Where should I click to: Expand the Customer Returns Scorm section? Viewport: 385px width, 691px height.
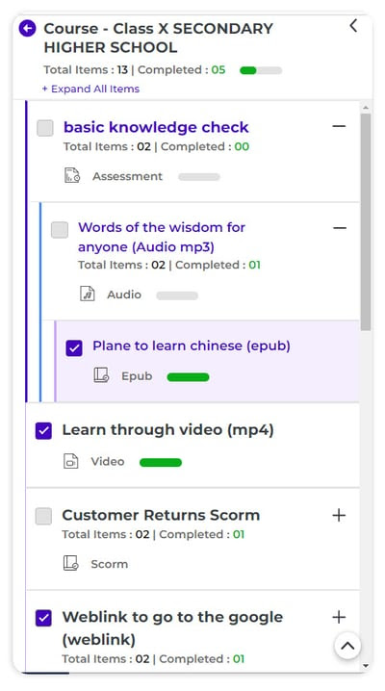pyautogui.click(x=339, y=515)
